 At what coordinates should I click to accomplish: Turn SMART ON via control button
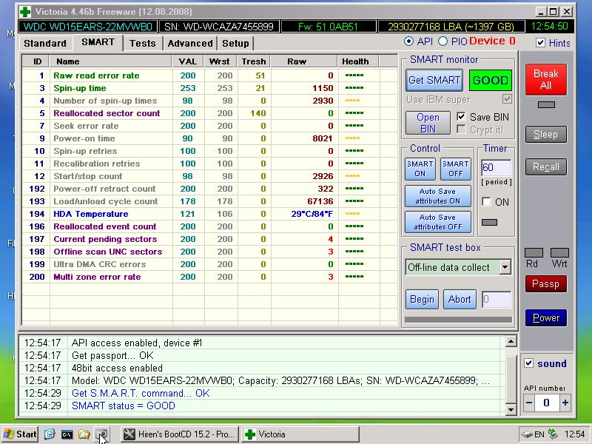point(420,169)
